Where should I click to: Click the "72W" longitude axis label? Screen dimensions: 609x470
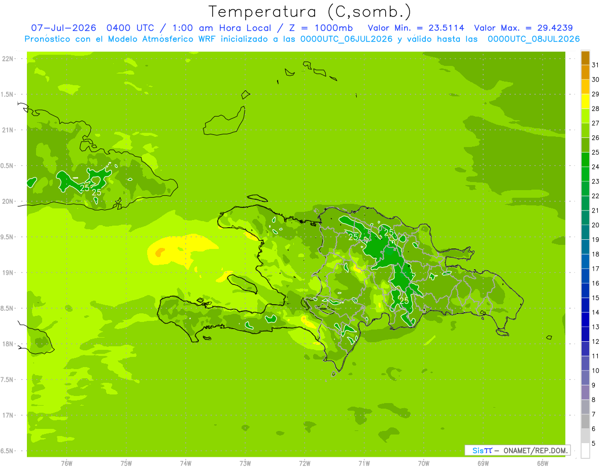pos(304,463)
